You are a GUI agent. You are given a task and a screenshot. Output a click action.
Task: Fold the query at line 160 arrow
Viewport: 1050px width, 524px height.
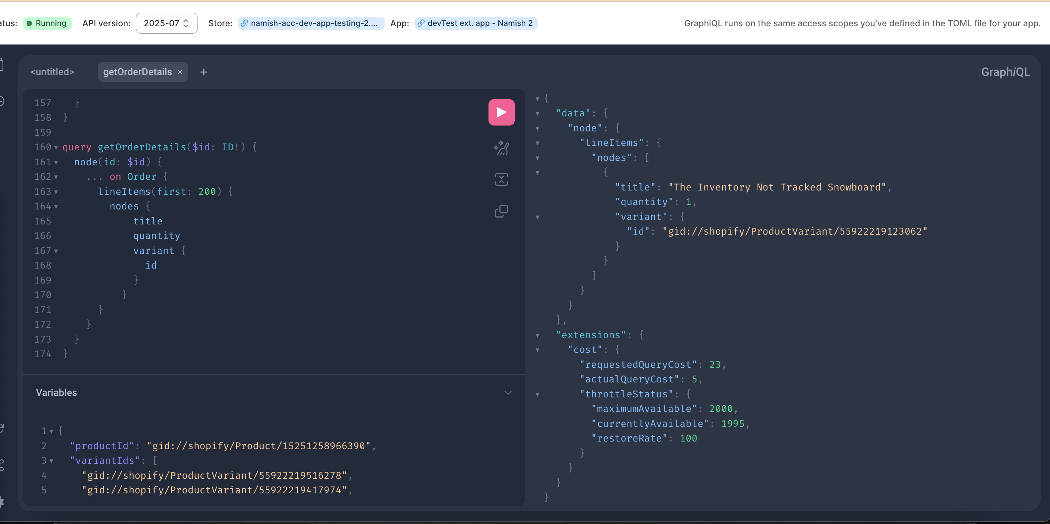click(x=56, y=147)
